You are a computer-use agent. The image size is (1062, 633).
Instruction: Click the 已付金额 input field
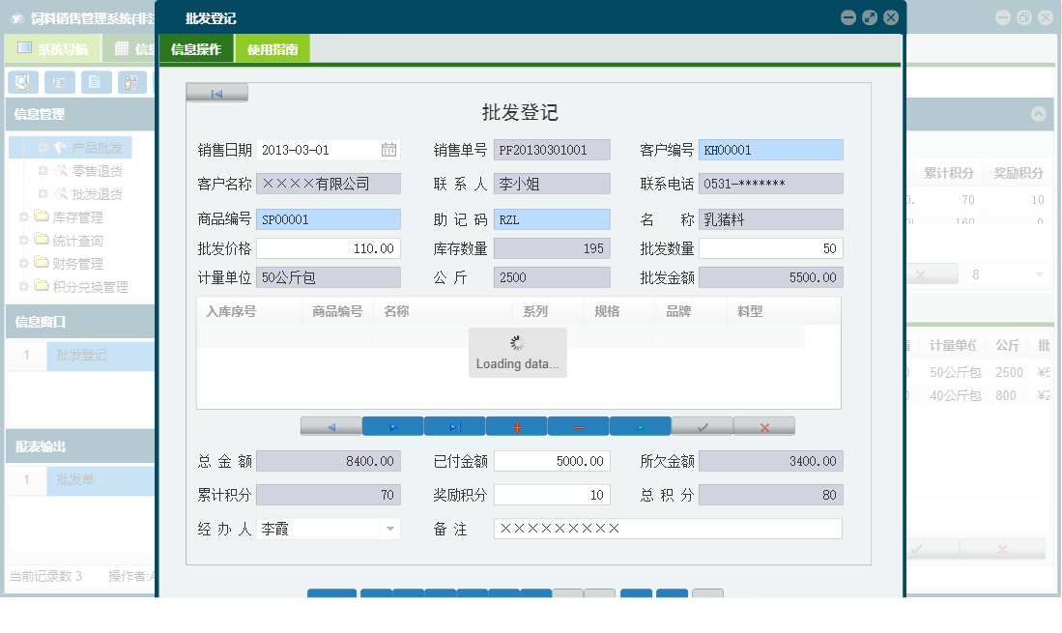click(x=551, y=461)
